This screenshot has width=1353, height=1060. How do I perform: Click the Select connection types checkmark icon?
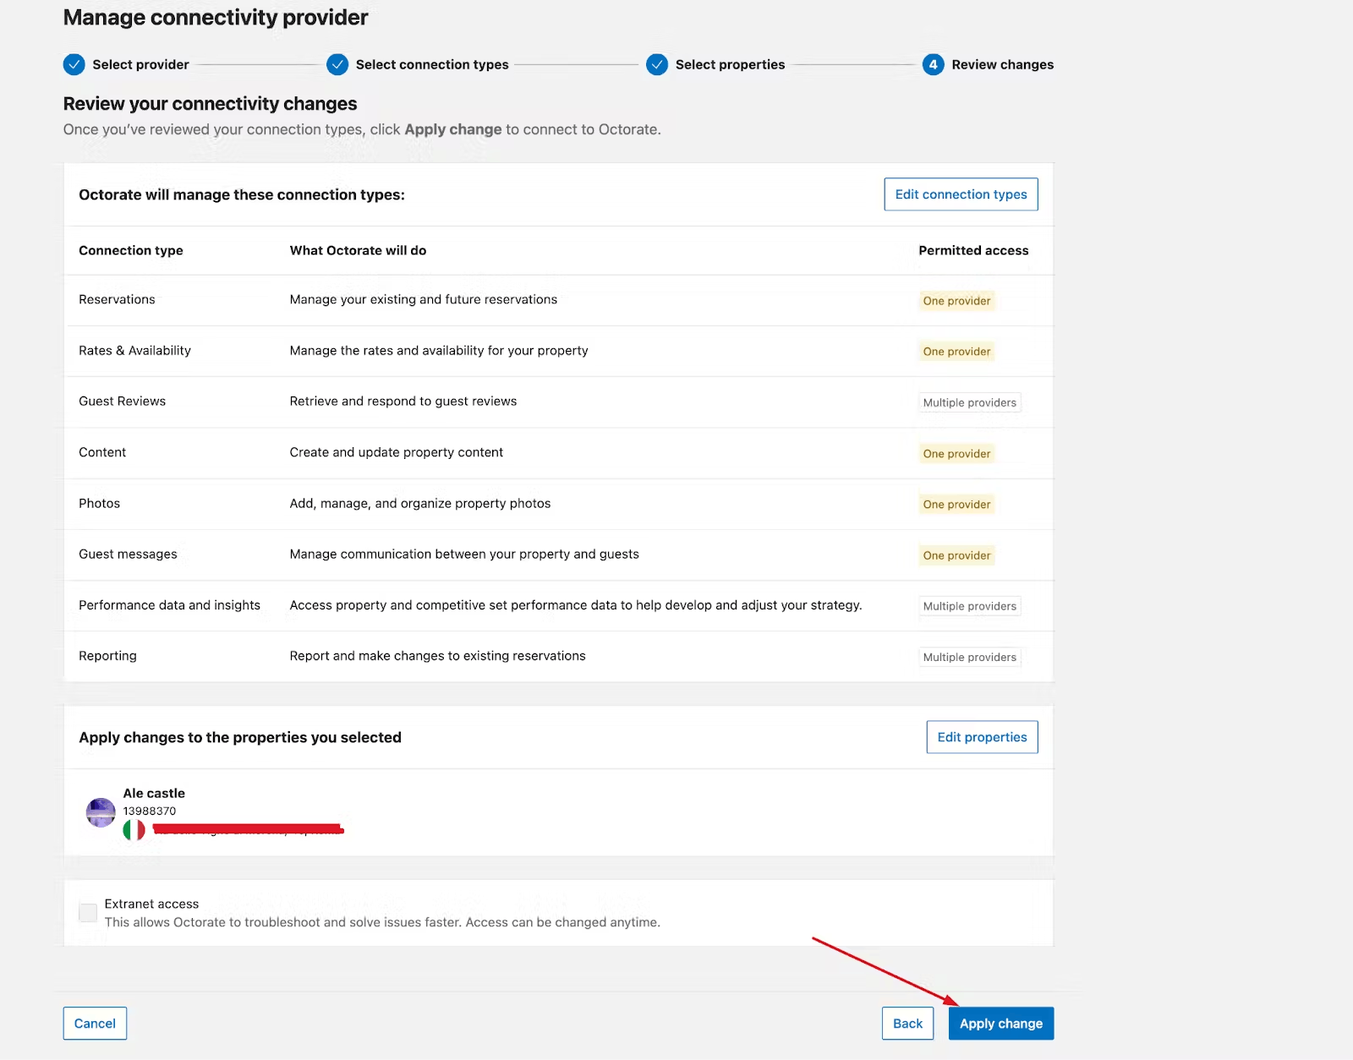(x=337, y=64)
